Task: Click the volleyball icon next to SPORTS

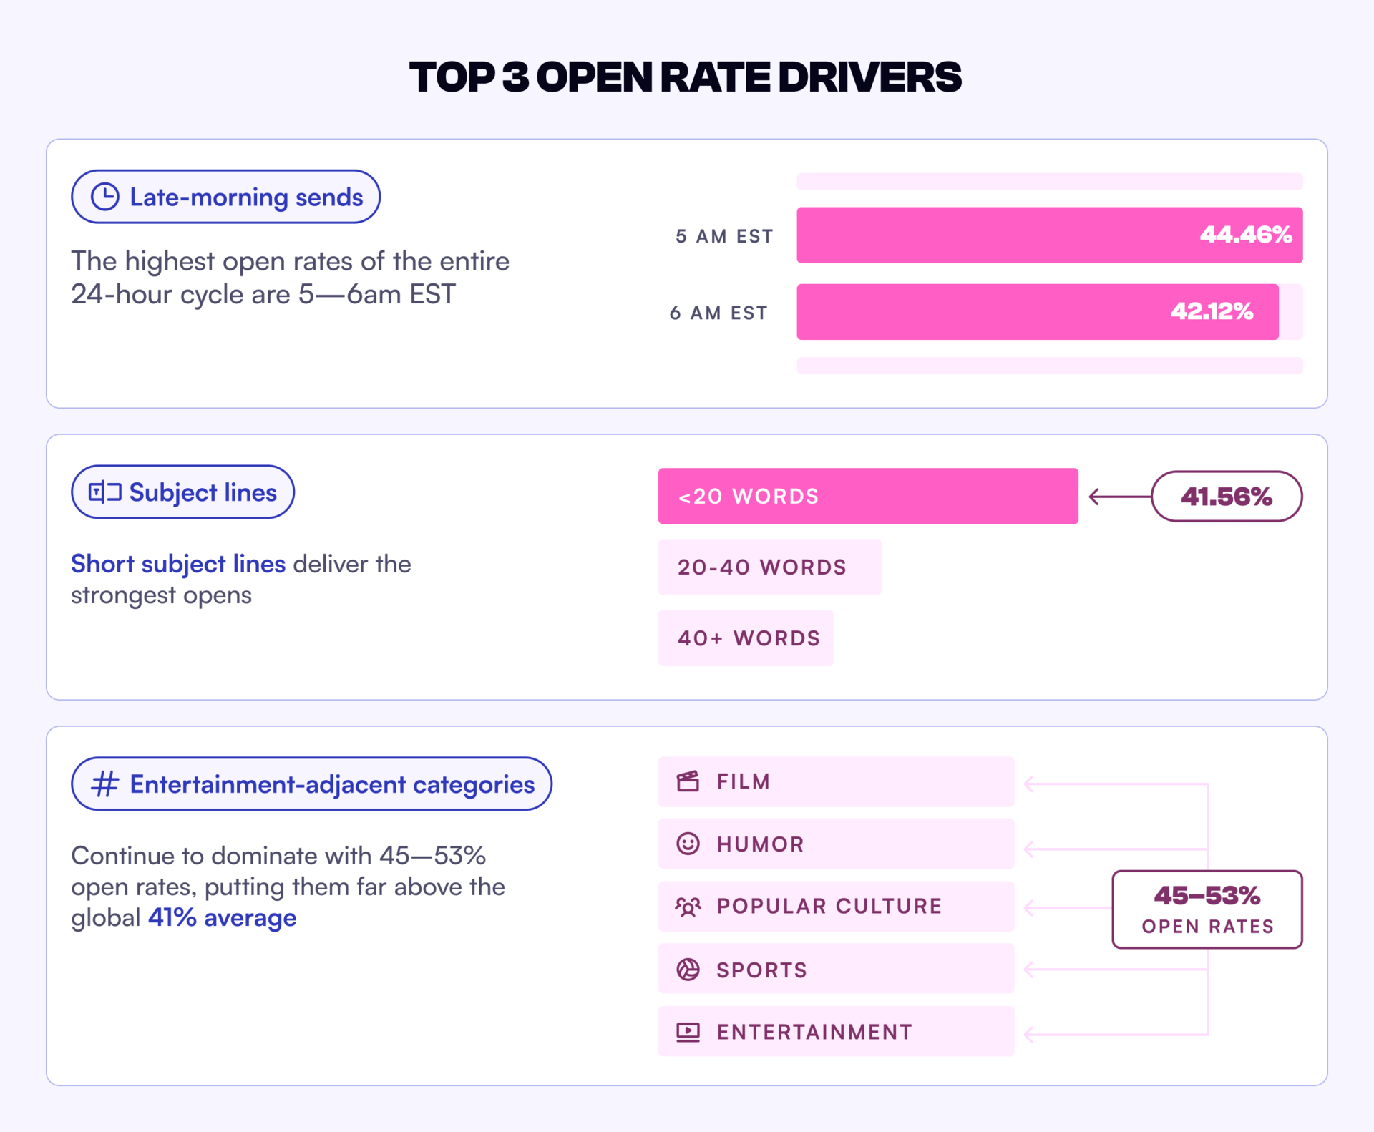Action: click(x=688, y=969)
